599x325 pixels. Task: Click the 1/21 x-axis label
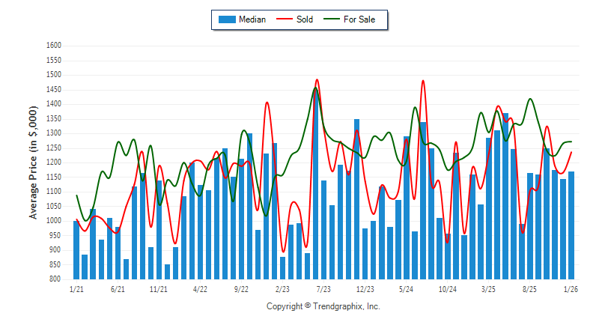76,288
